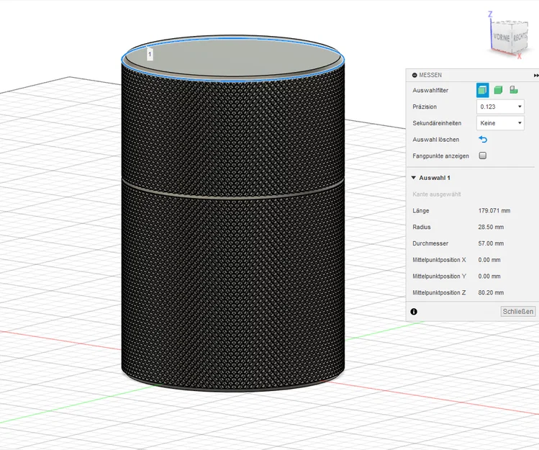Open the Sekundäreinheiten dropdown

[500, 123]
